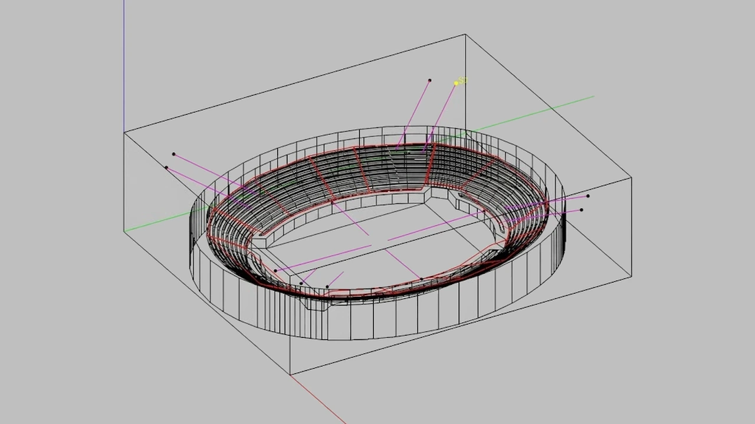Select the red axis line below the stock box
Image resolution: width=755 pixels, height=424 pixels.
317,399
